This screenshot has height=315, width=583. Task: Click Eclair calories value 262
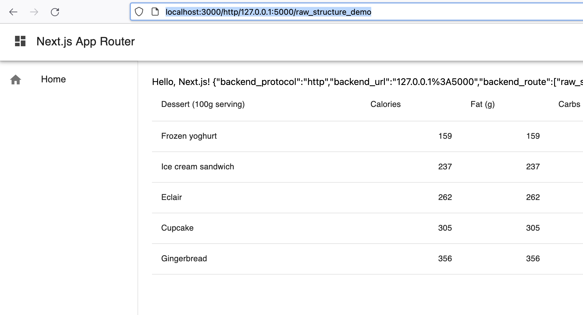coord(445,197)
